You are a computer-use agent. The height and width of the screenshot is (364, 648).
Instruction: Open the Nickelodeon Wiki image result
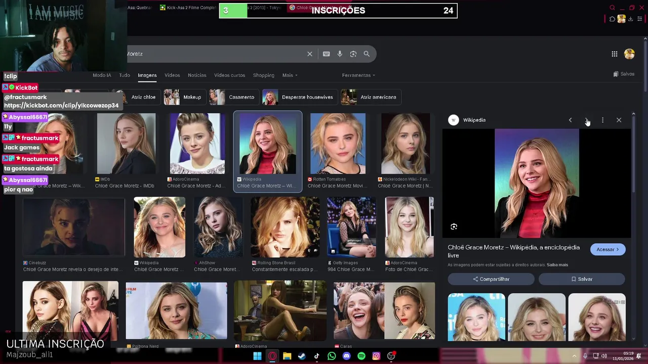(x=406, y=144)
